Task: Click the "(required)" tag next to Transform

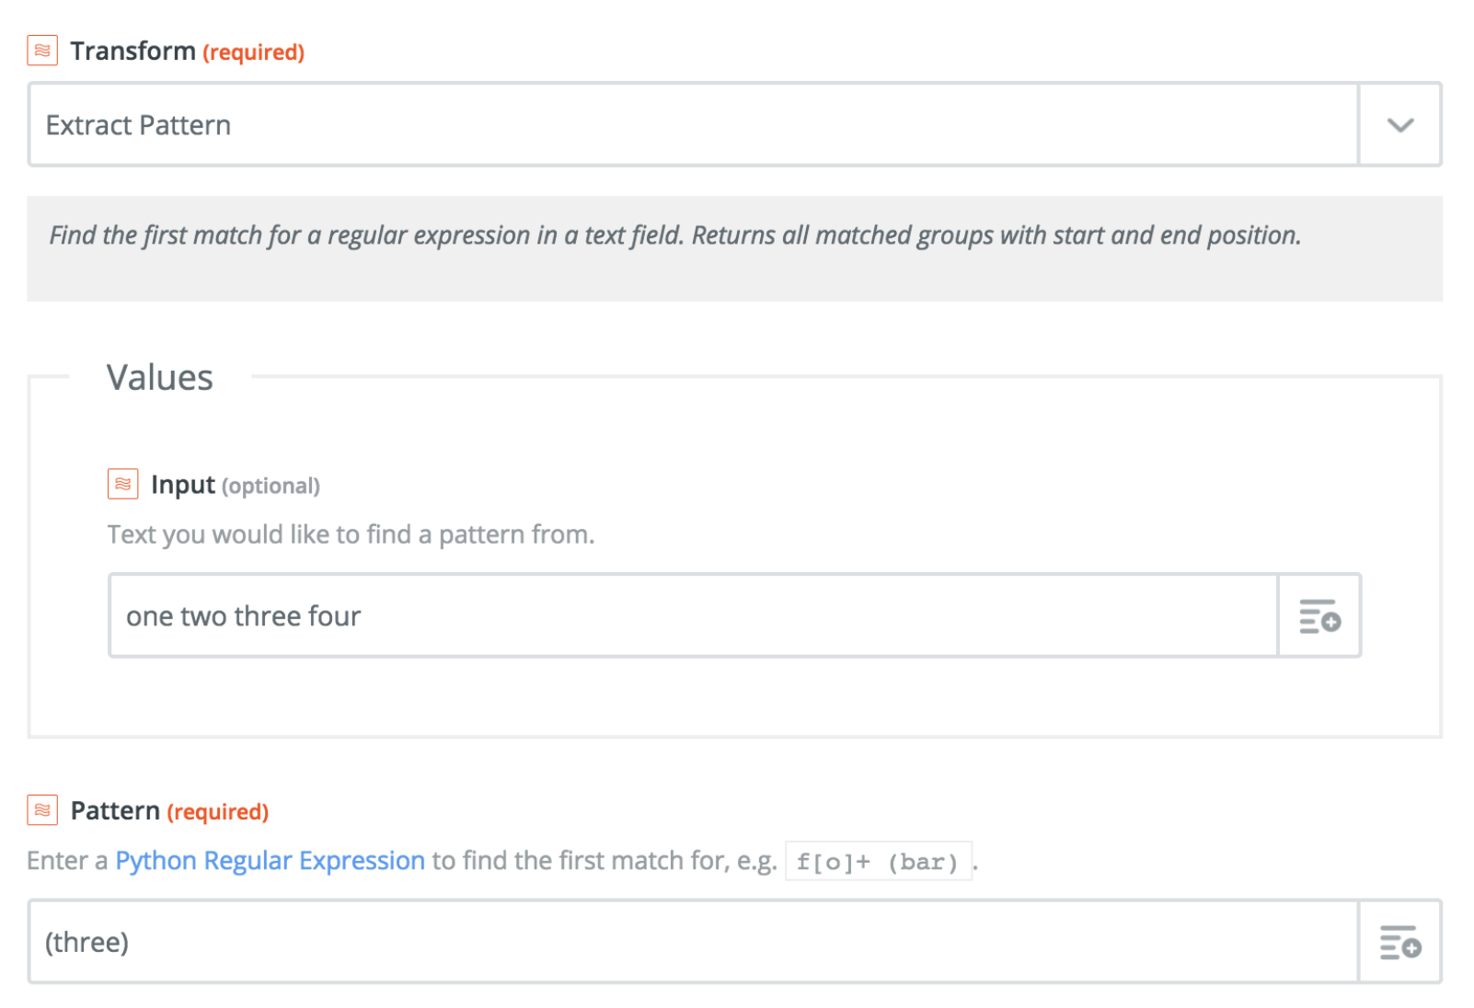Action: tap(253, 52)
